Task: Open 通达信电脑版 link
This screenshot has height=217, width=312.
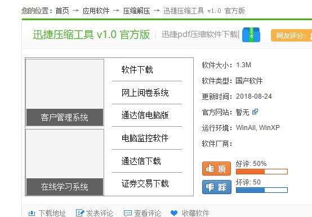Action: coord(145,115)
